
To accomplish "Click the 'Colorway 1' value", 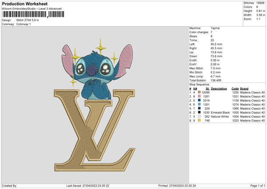I will click(24, 24).
